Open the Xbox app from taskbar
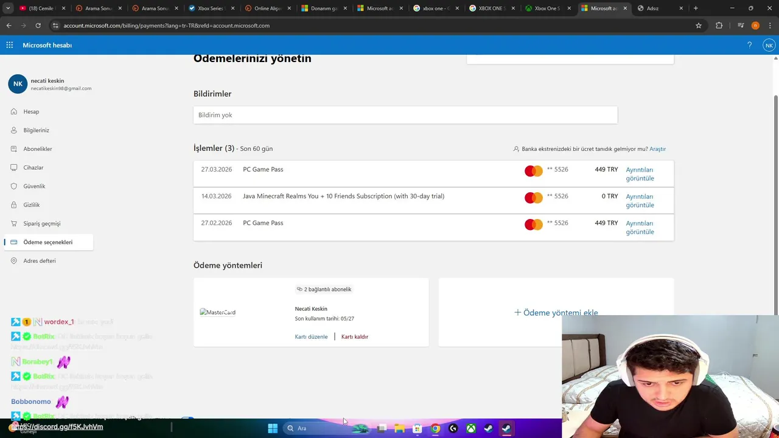 (471, 428)
